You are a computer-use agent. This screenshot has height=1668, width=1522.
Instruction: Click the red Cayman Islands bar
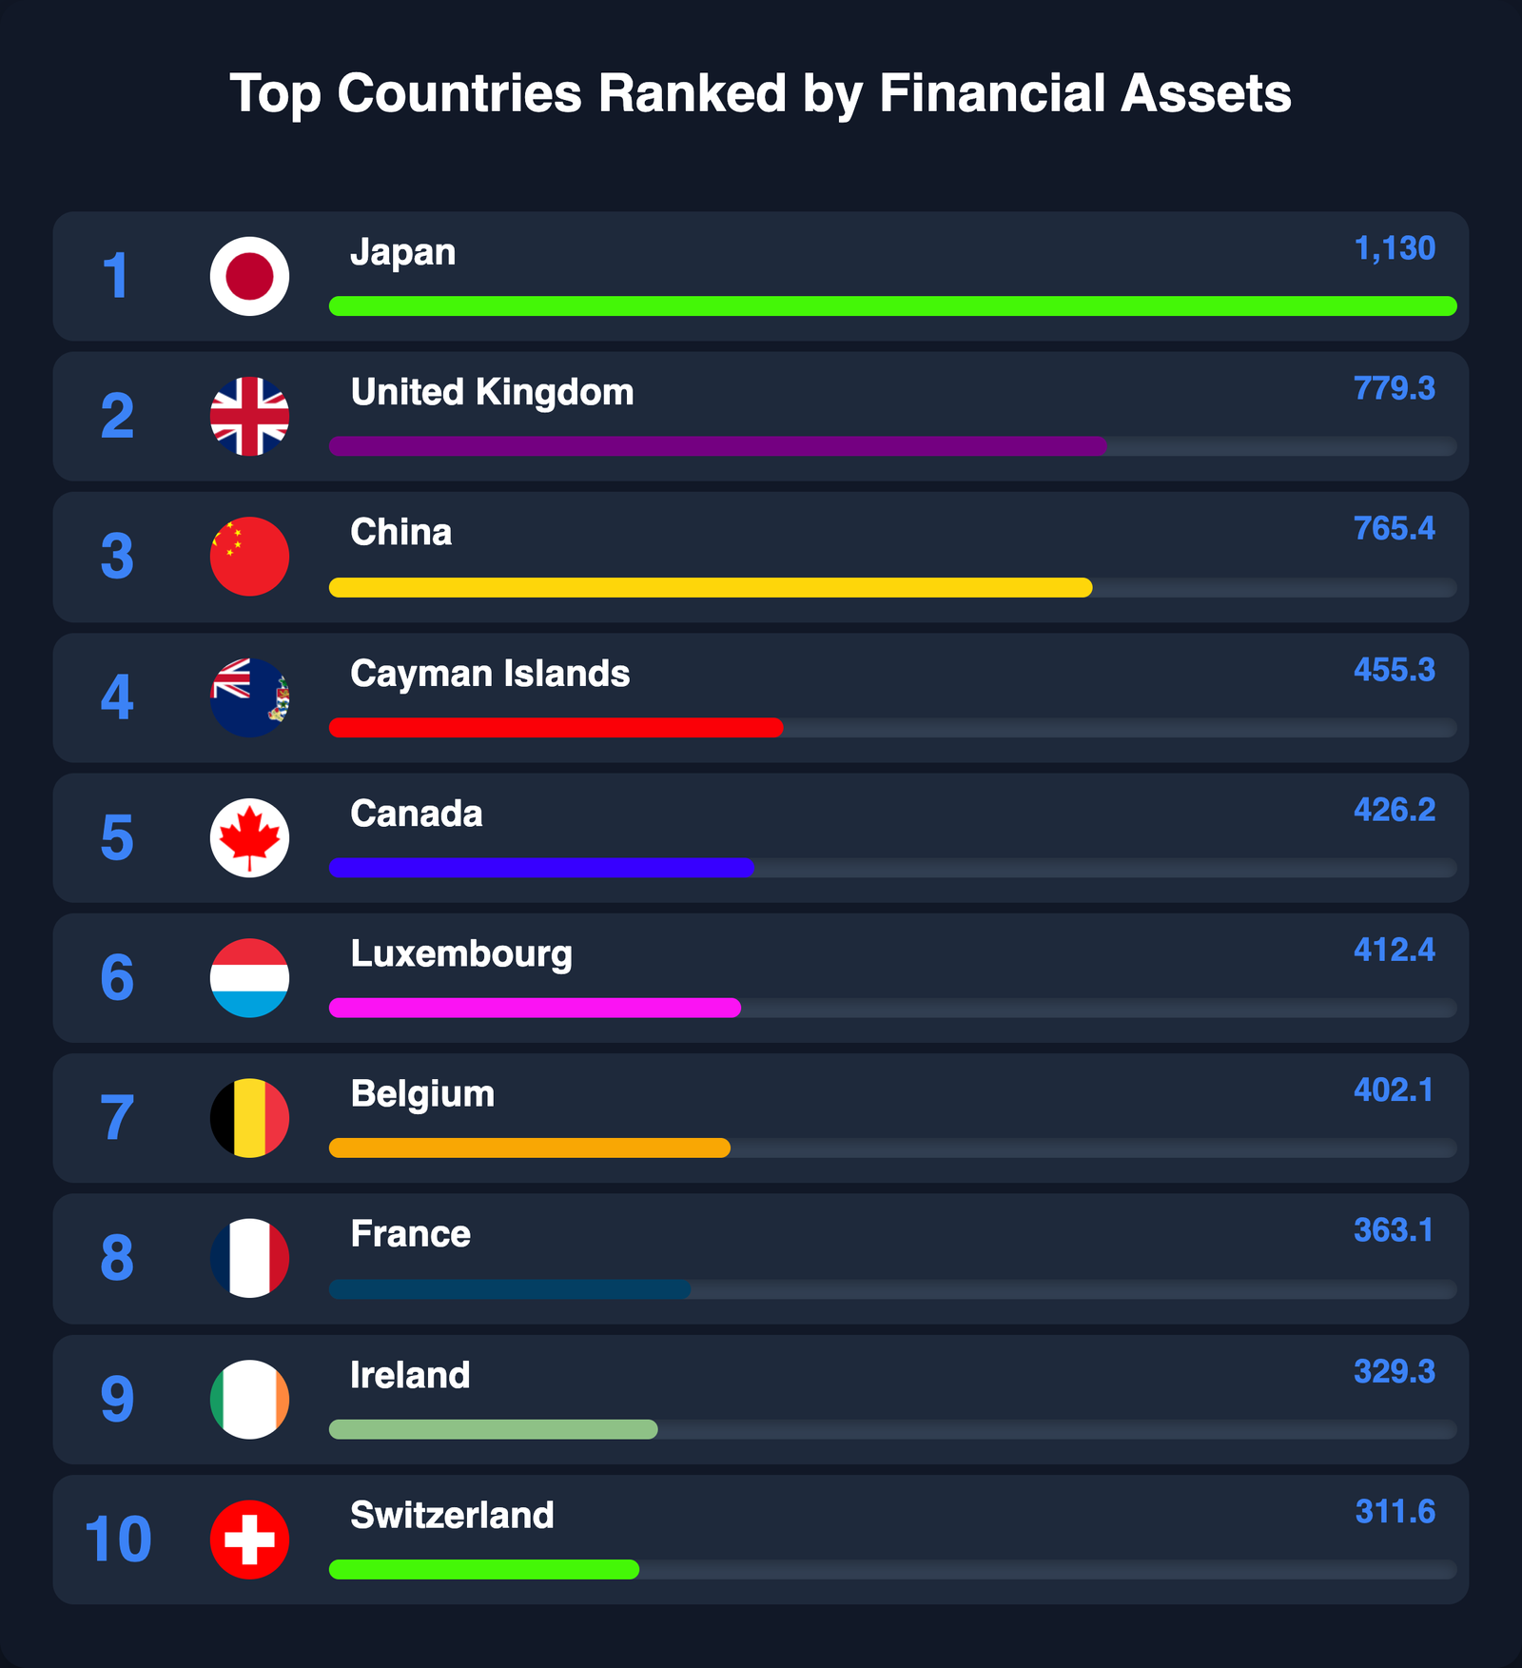(x=556, y=728)
